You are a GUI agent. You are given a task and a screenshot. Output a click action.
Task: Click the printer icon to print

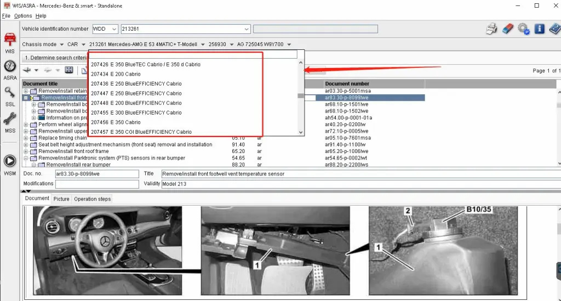(x=491, y=29)
